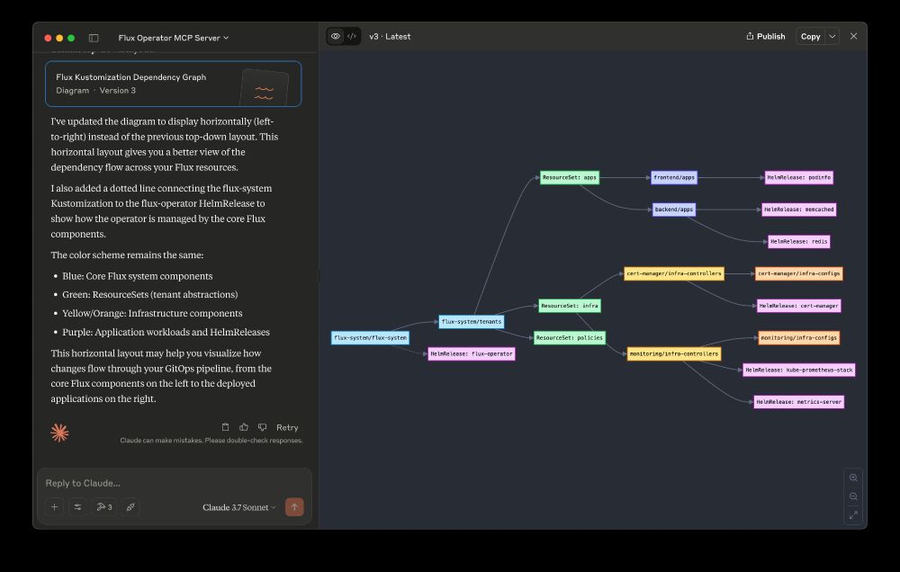Screen dimensions: 900x572
Task: Click the v3 · Latest version label
Action: [x=390, y=36]
